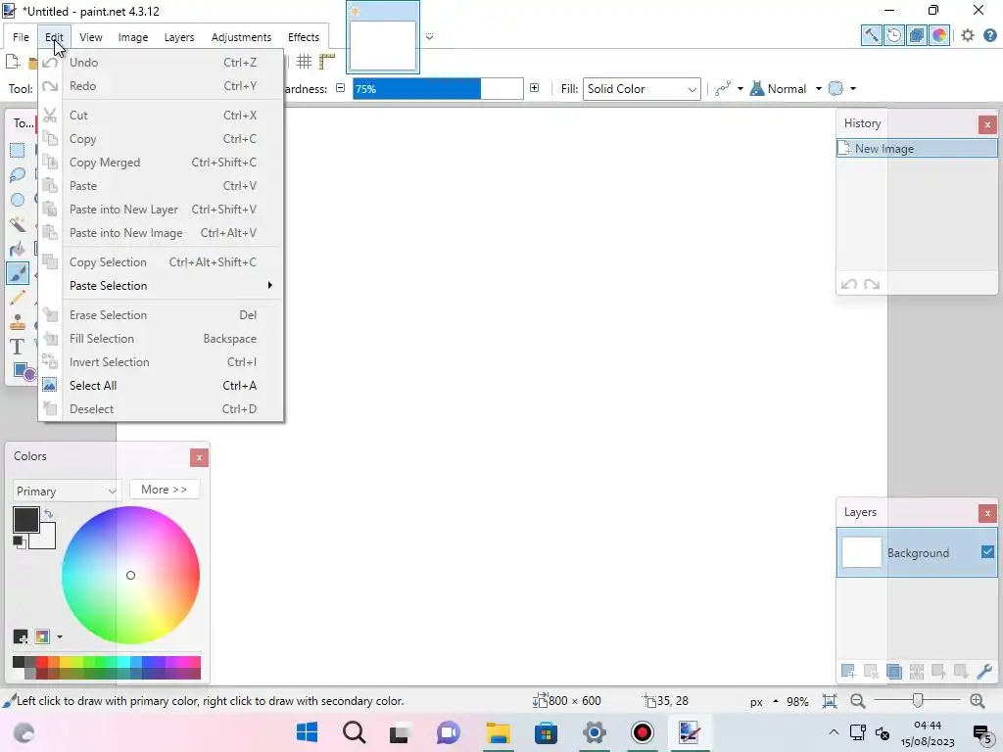The width and height of the screenshot is (1003, 752).
Task: Choose Select All from Edit menu
Action: [x=161, y=386]
